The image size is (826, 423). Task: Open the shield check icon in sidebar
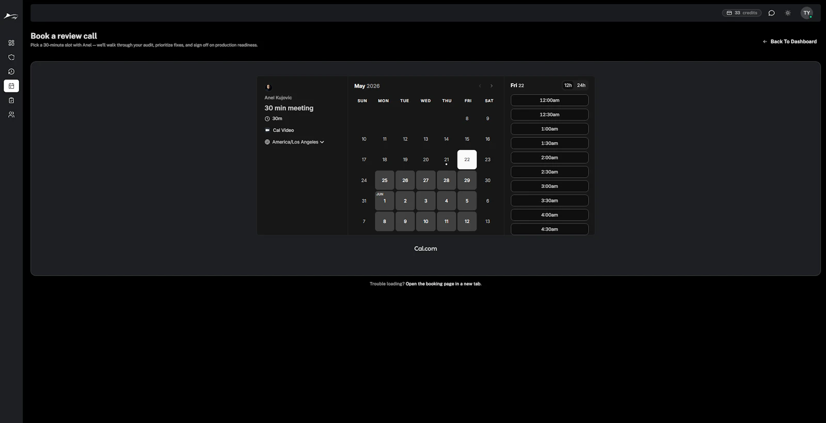tap(11, 57)
